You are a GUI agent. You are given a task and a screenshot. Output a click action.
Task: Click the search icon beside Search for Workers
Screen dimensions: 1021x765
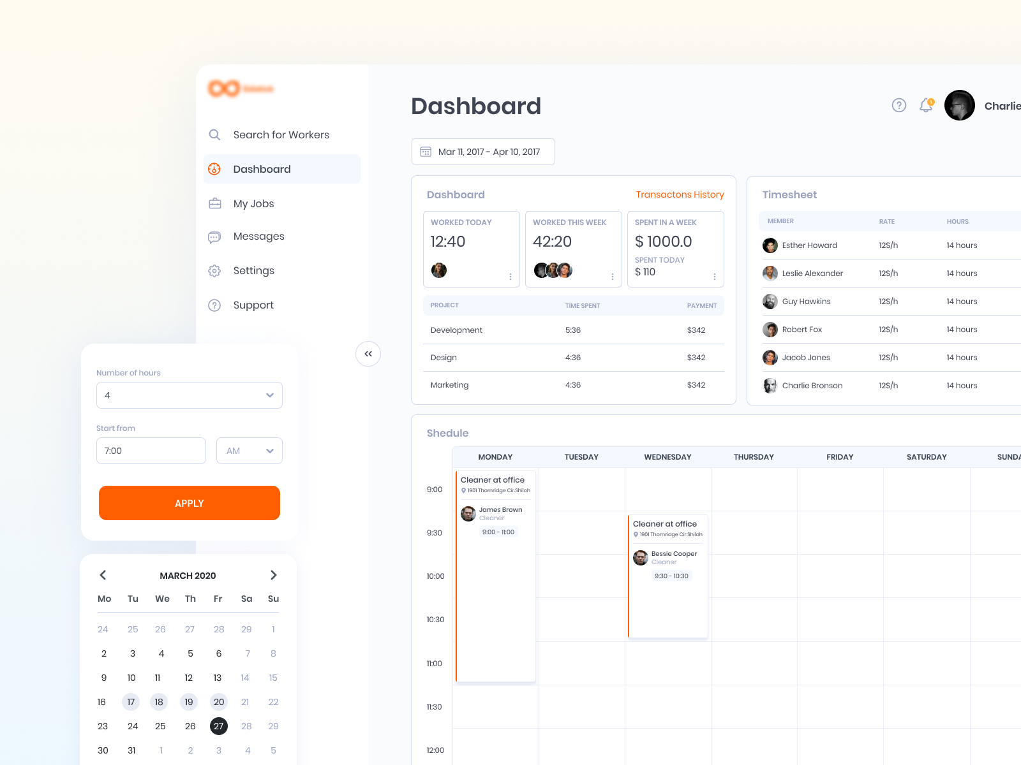pos(215,135)
